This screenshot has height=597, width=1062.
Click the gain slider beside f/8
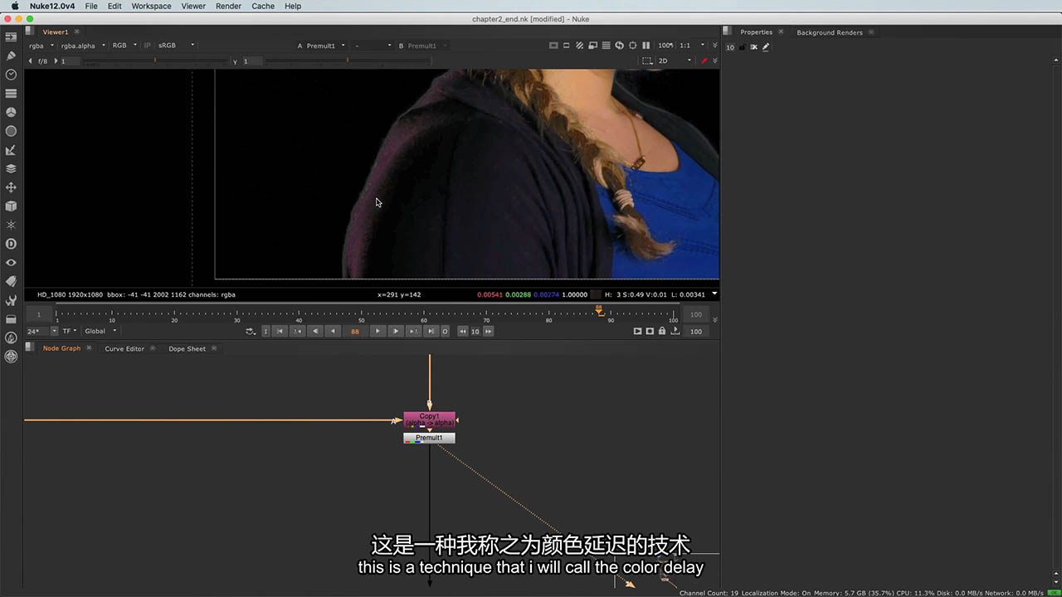coord(154,61)
